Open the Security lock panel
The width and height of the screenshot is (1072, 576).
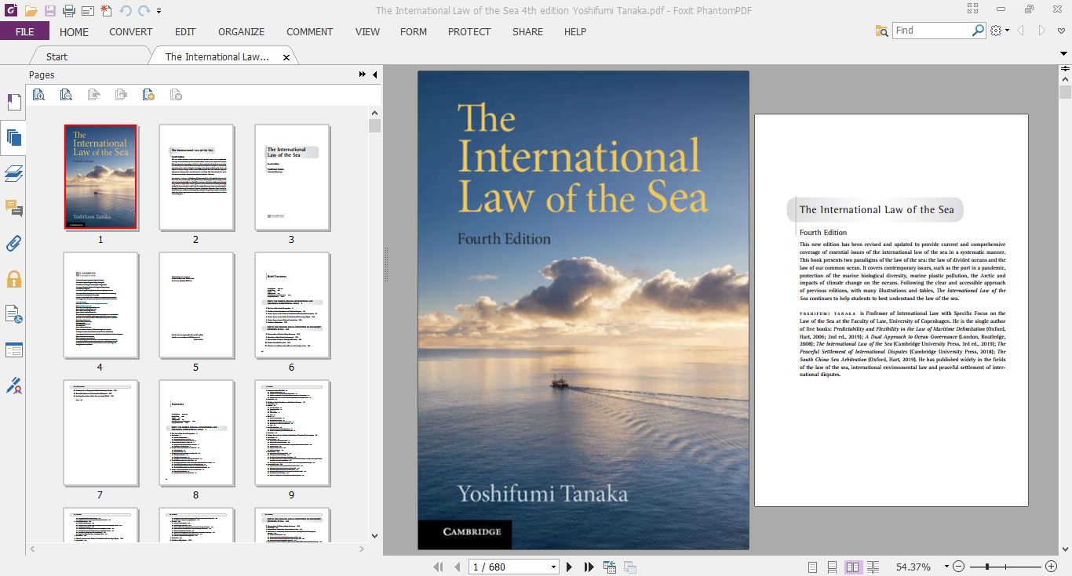[x=13, y=279]
